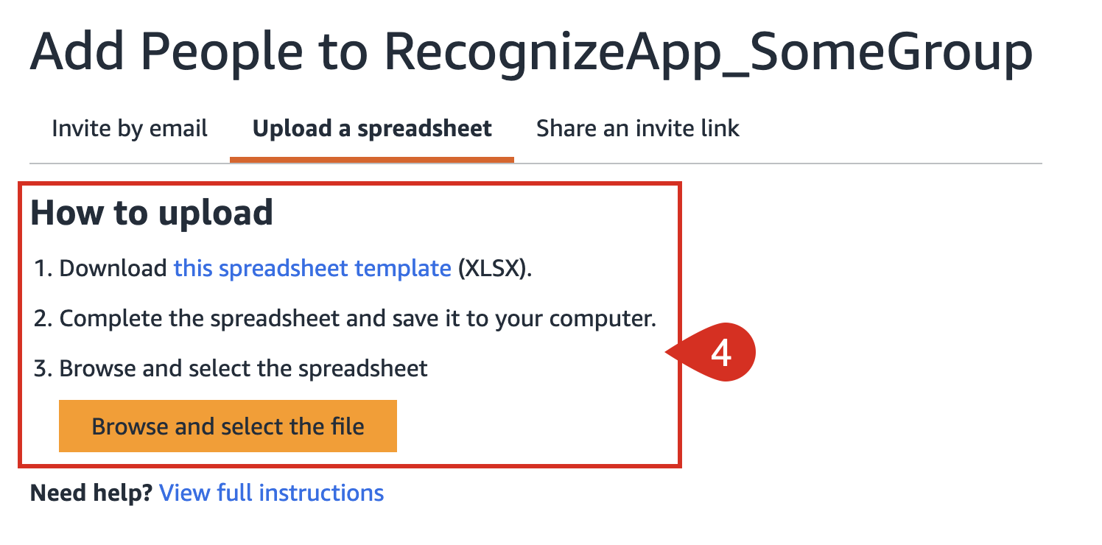This screenshot has height=545, width=1102.
Task: Click Browse and select the file button
Action: coord(228,426)
